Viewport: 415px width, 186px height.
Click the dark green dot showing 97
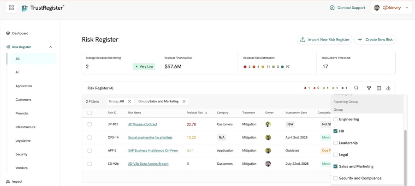point(282,67)
